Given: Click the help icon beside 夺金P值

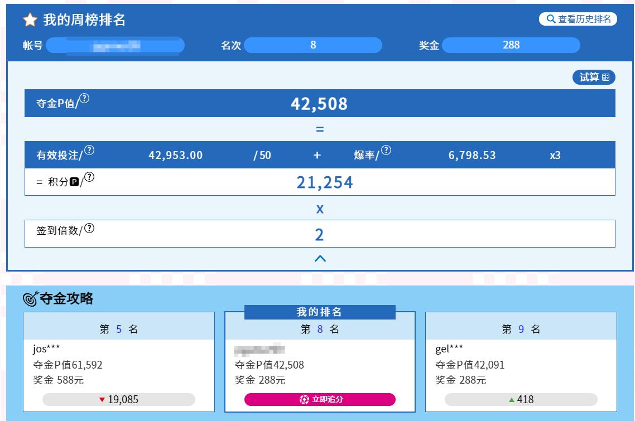Looking at the screenshot, I should [x=84, y=99].
